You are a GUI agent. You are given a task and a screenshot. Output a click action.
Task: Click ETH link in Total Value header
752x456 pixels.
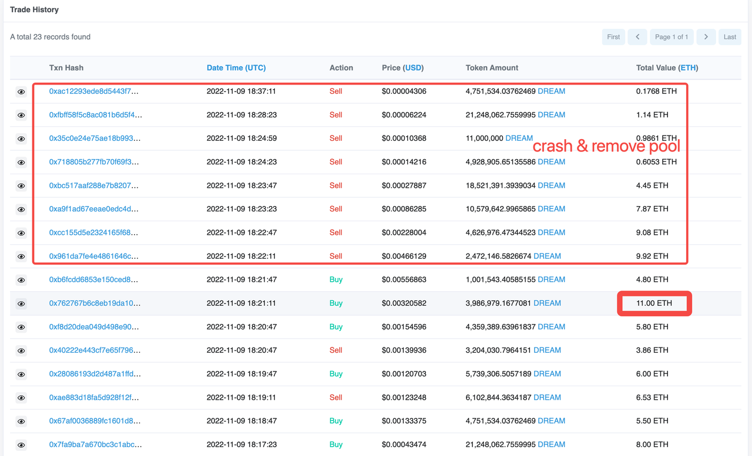pyautogui.click(x=688, y=68)
